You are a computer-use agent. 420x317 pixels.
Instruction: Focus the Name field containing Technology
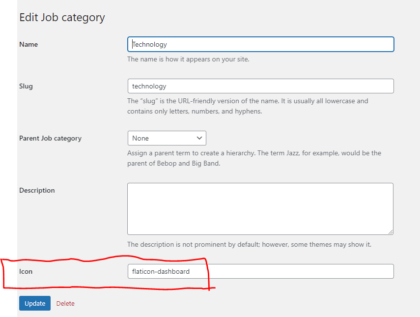tap(261, 44)
